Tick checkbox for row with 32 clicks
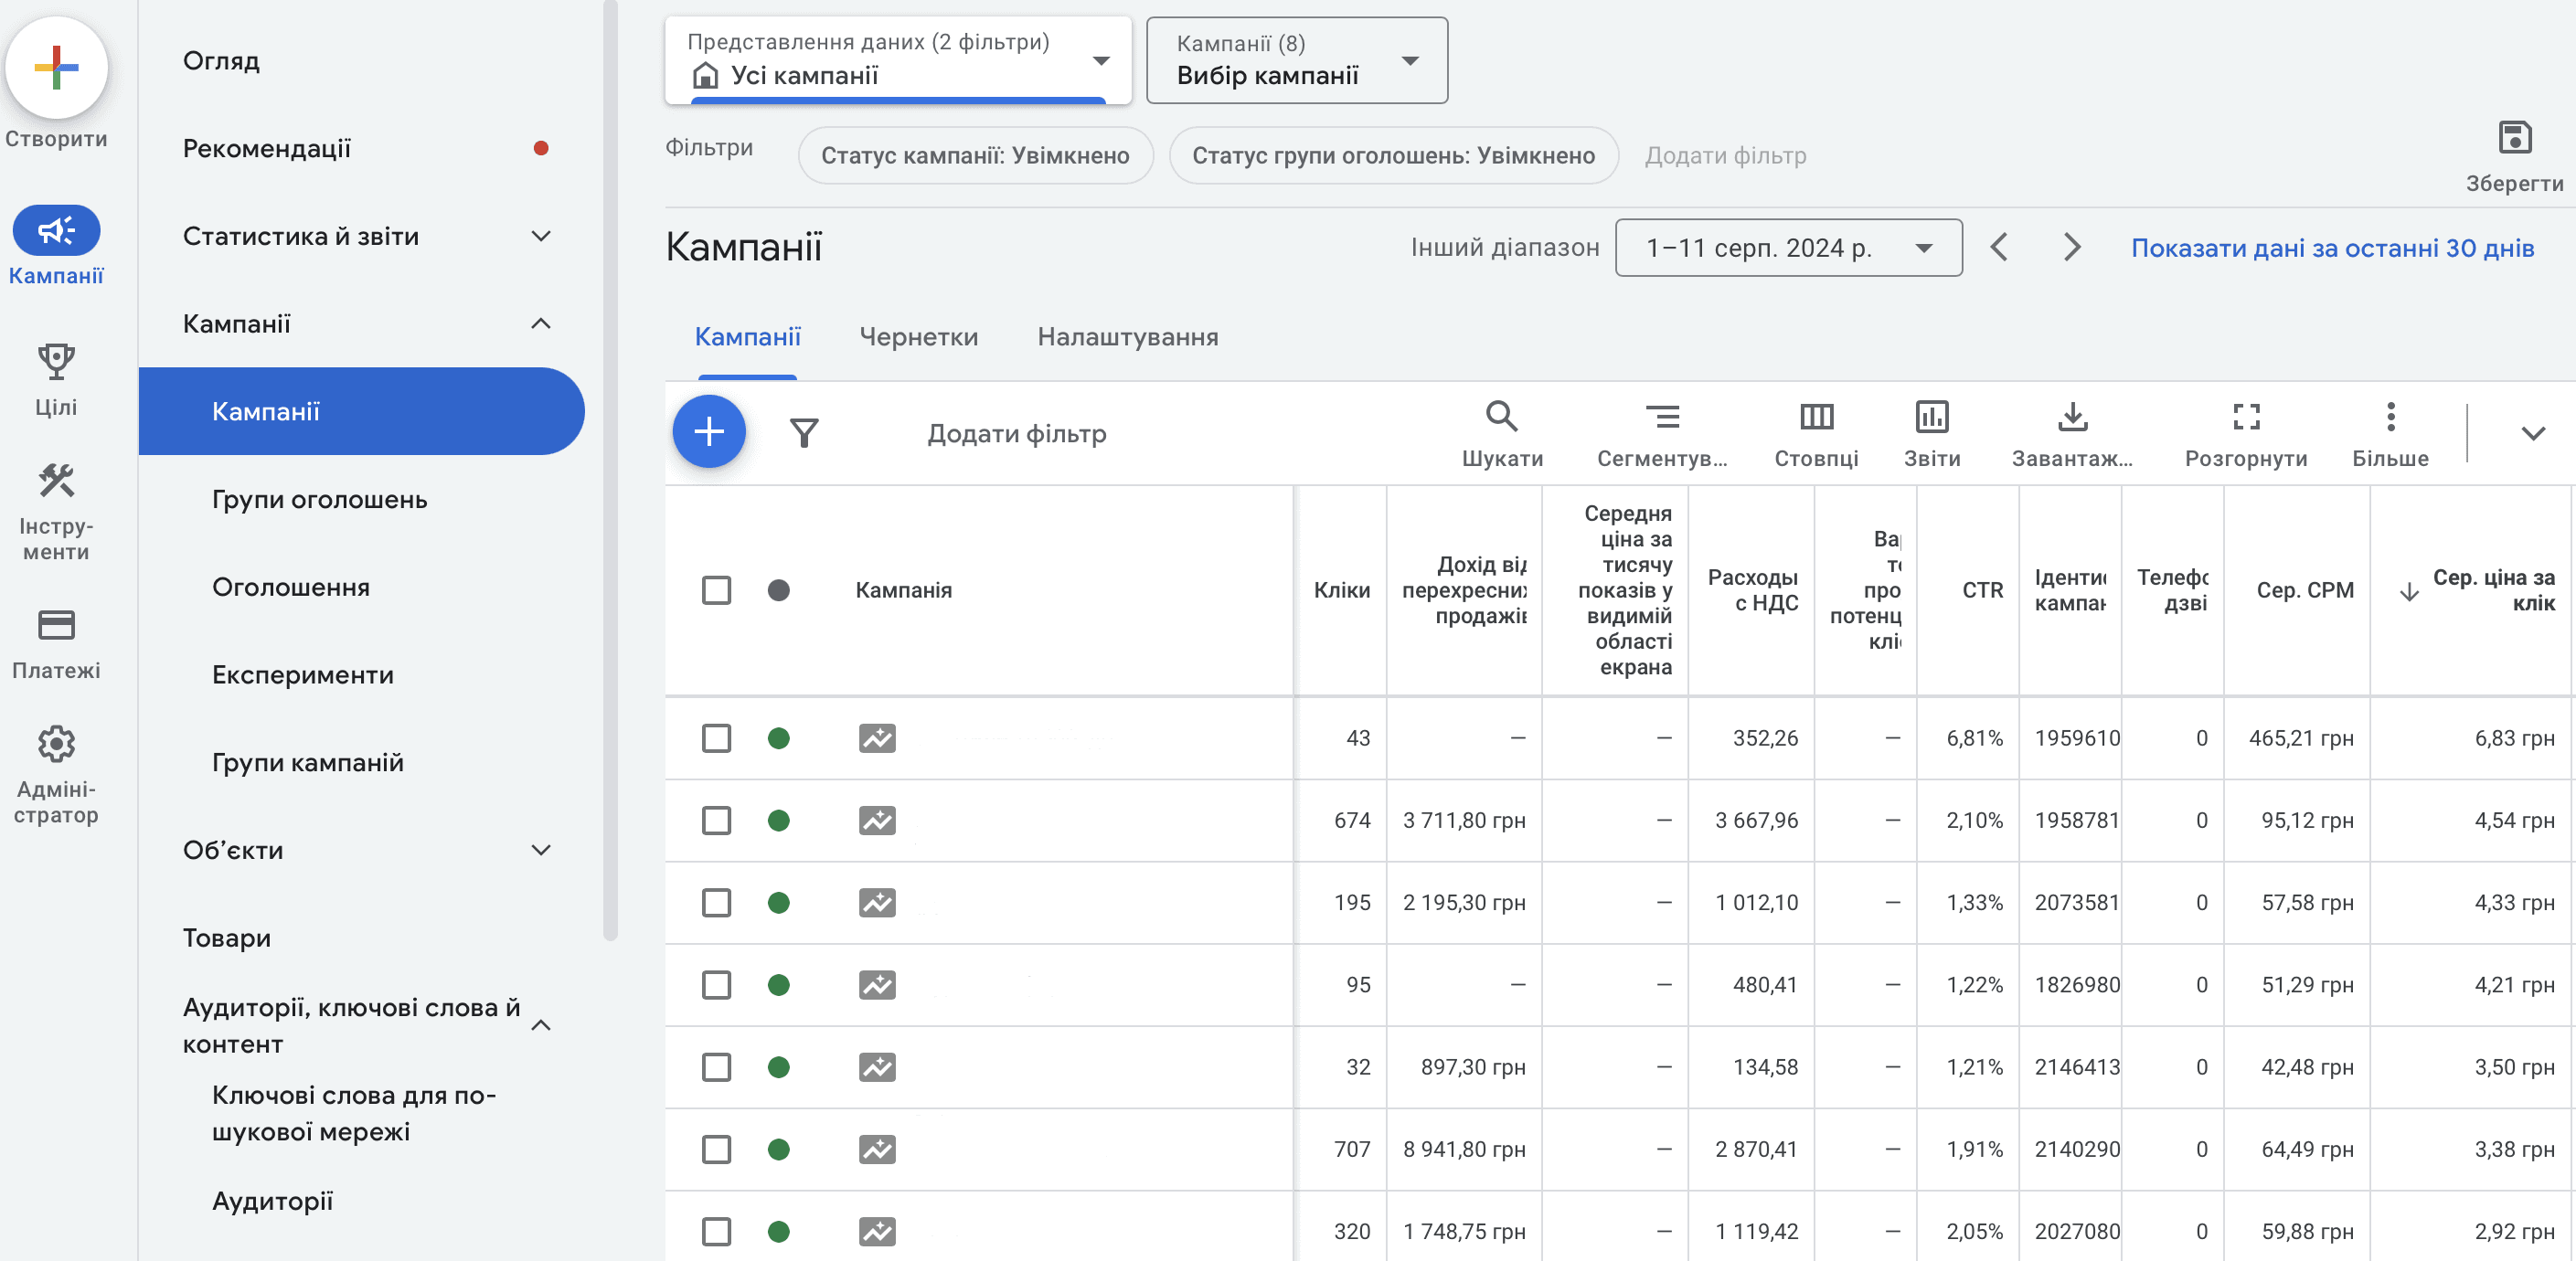The height and width of the screenshot is (1261, 2576). coord(716,1067)
